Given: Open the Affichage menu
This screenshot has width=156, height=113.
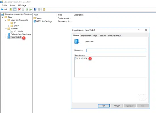Looking at the screenshot, I should click(x=22, y=5).
